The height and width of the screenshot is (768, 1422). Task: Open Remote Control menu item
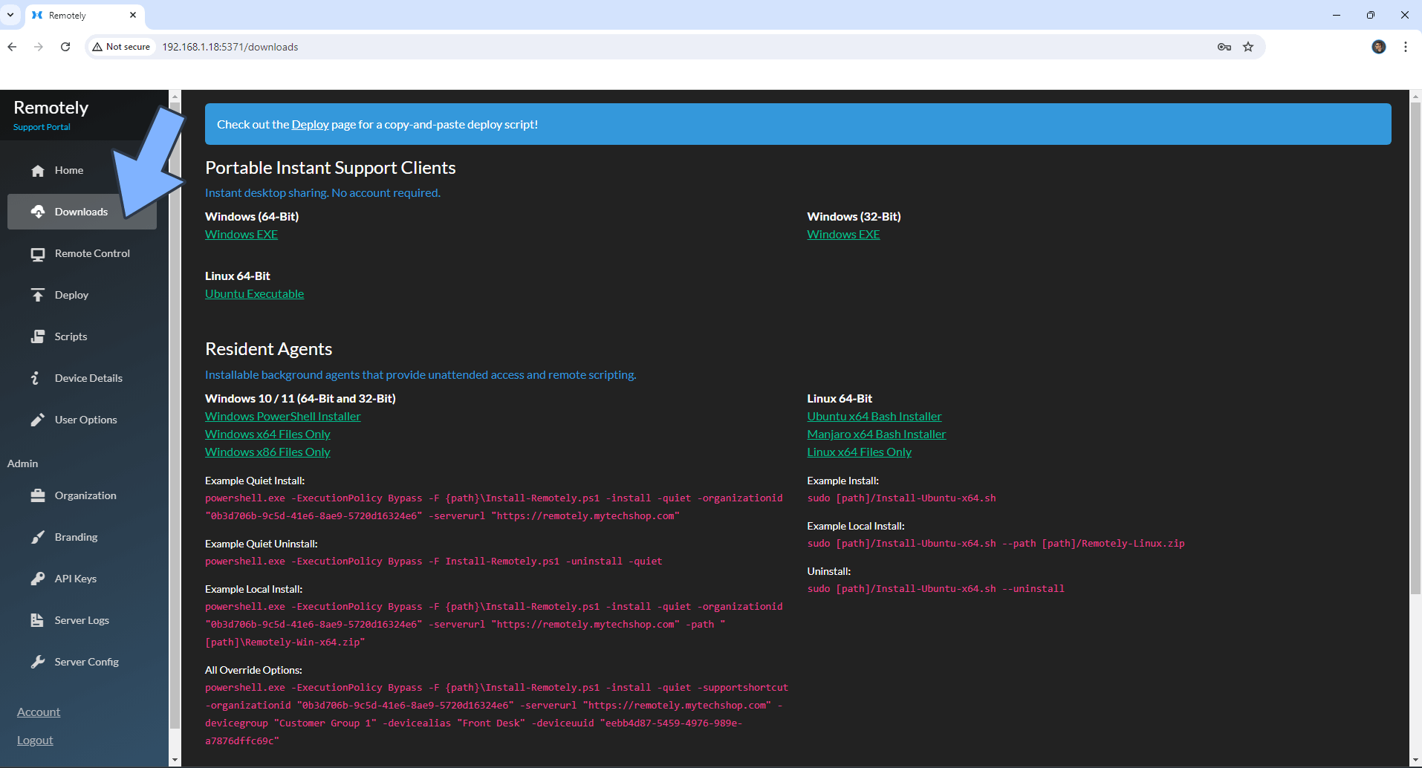(x=82, y=253)
